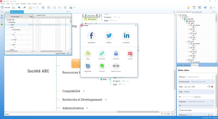Viewport: 218px width, 119px height.
Task: Click the (Édition) link next to Fin
Action: click(197, 97)
